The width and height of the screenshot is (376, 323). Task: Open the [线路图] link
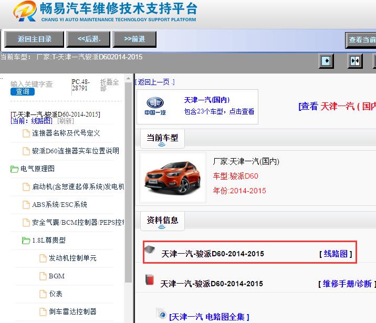tap(336, 254)
